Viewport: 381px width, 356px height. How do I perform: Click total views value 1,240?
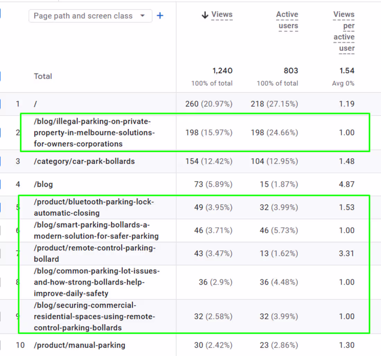[x=222, y=70]
